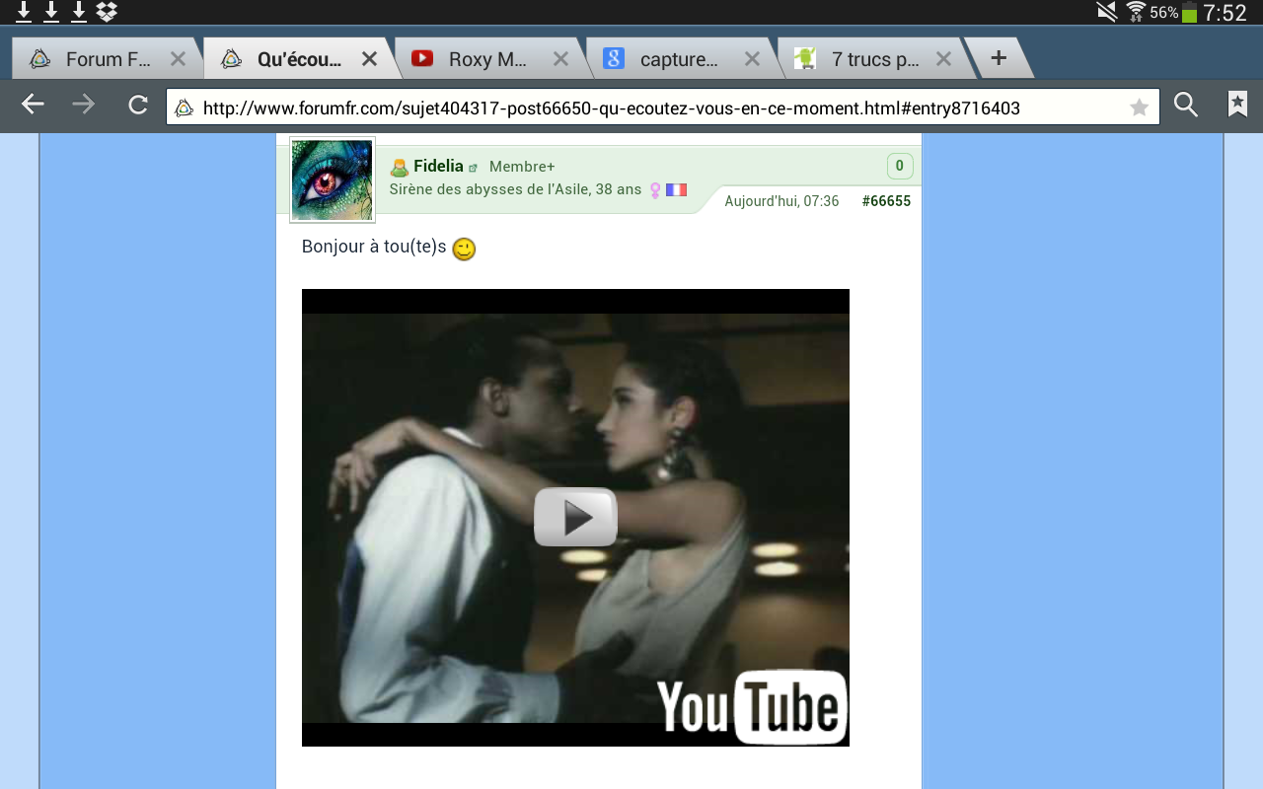Open the Fidelia user profile link
This screenshot has height=789, width=1263.
tap(438, 166)
